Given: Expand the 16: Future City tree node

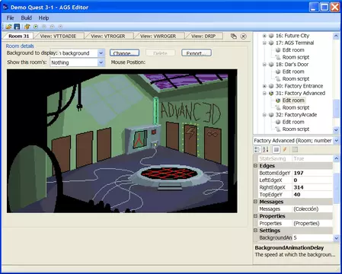Looking at the screenshot, I should (264, 36).
